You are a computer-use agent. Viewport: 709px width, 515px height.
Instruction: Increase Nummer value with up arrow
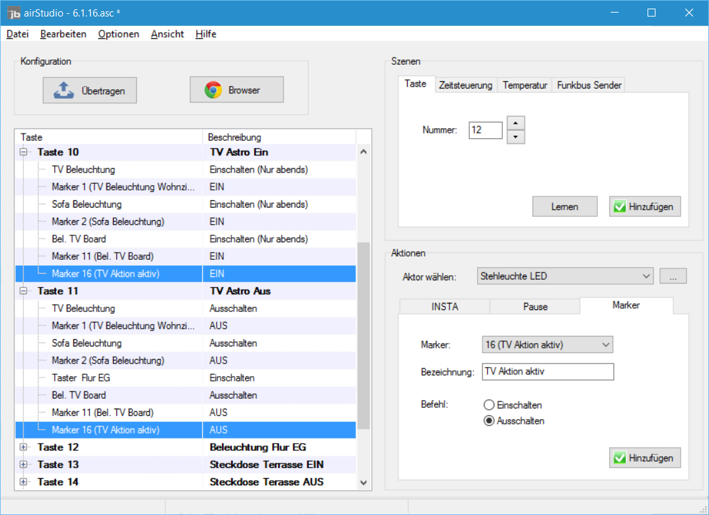pos(515,123)
